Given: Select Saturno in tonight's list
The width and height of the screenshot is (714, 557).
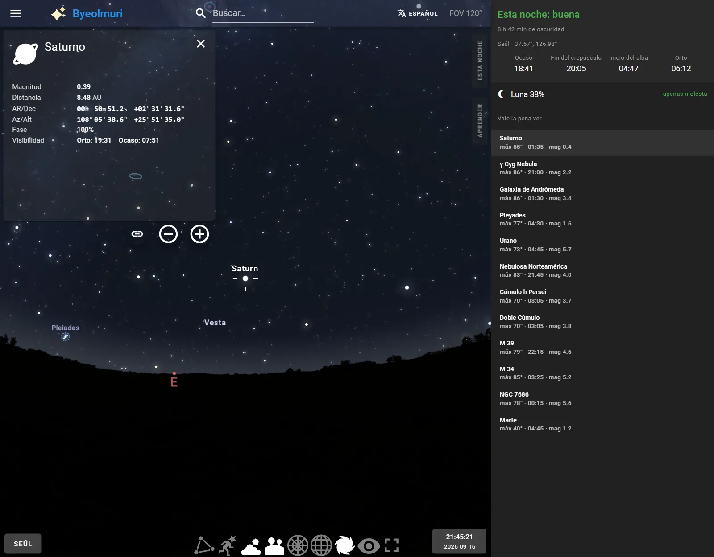Looking at the screenshot, I should click(x=602, y=143).
